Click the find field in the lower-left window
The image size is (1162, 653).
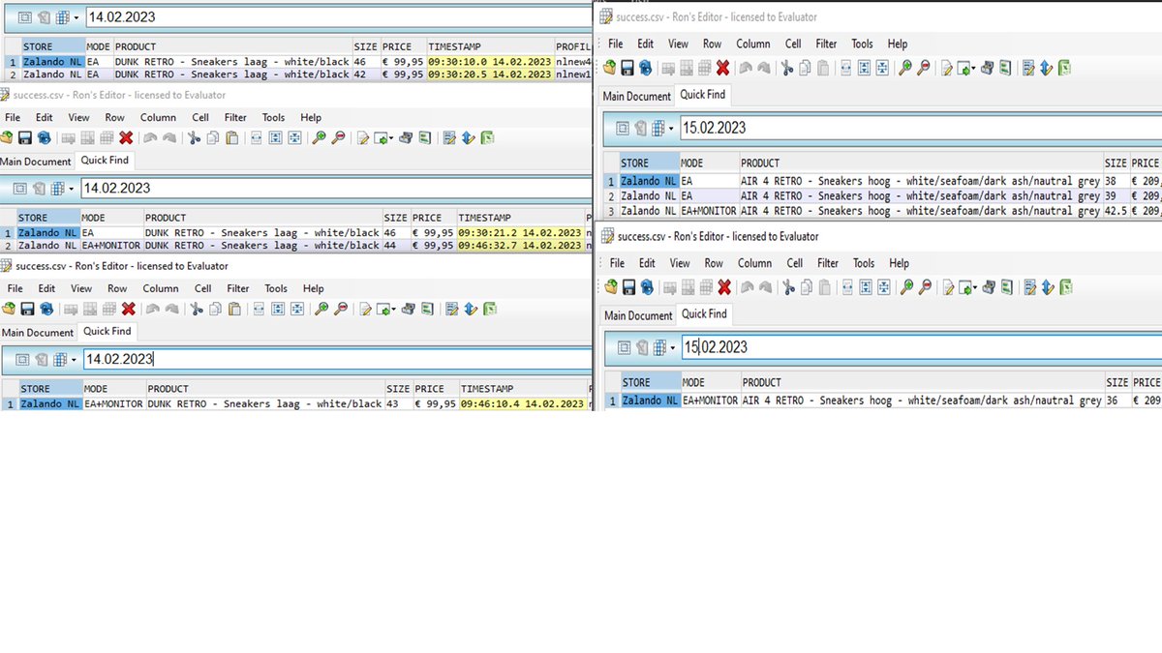tap(335, 359)
